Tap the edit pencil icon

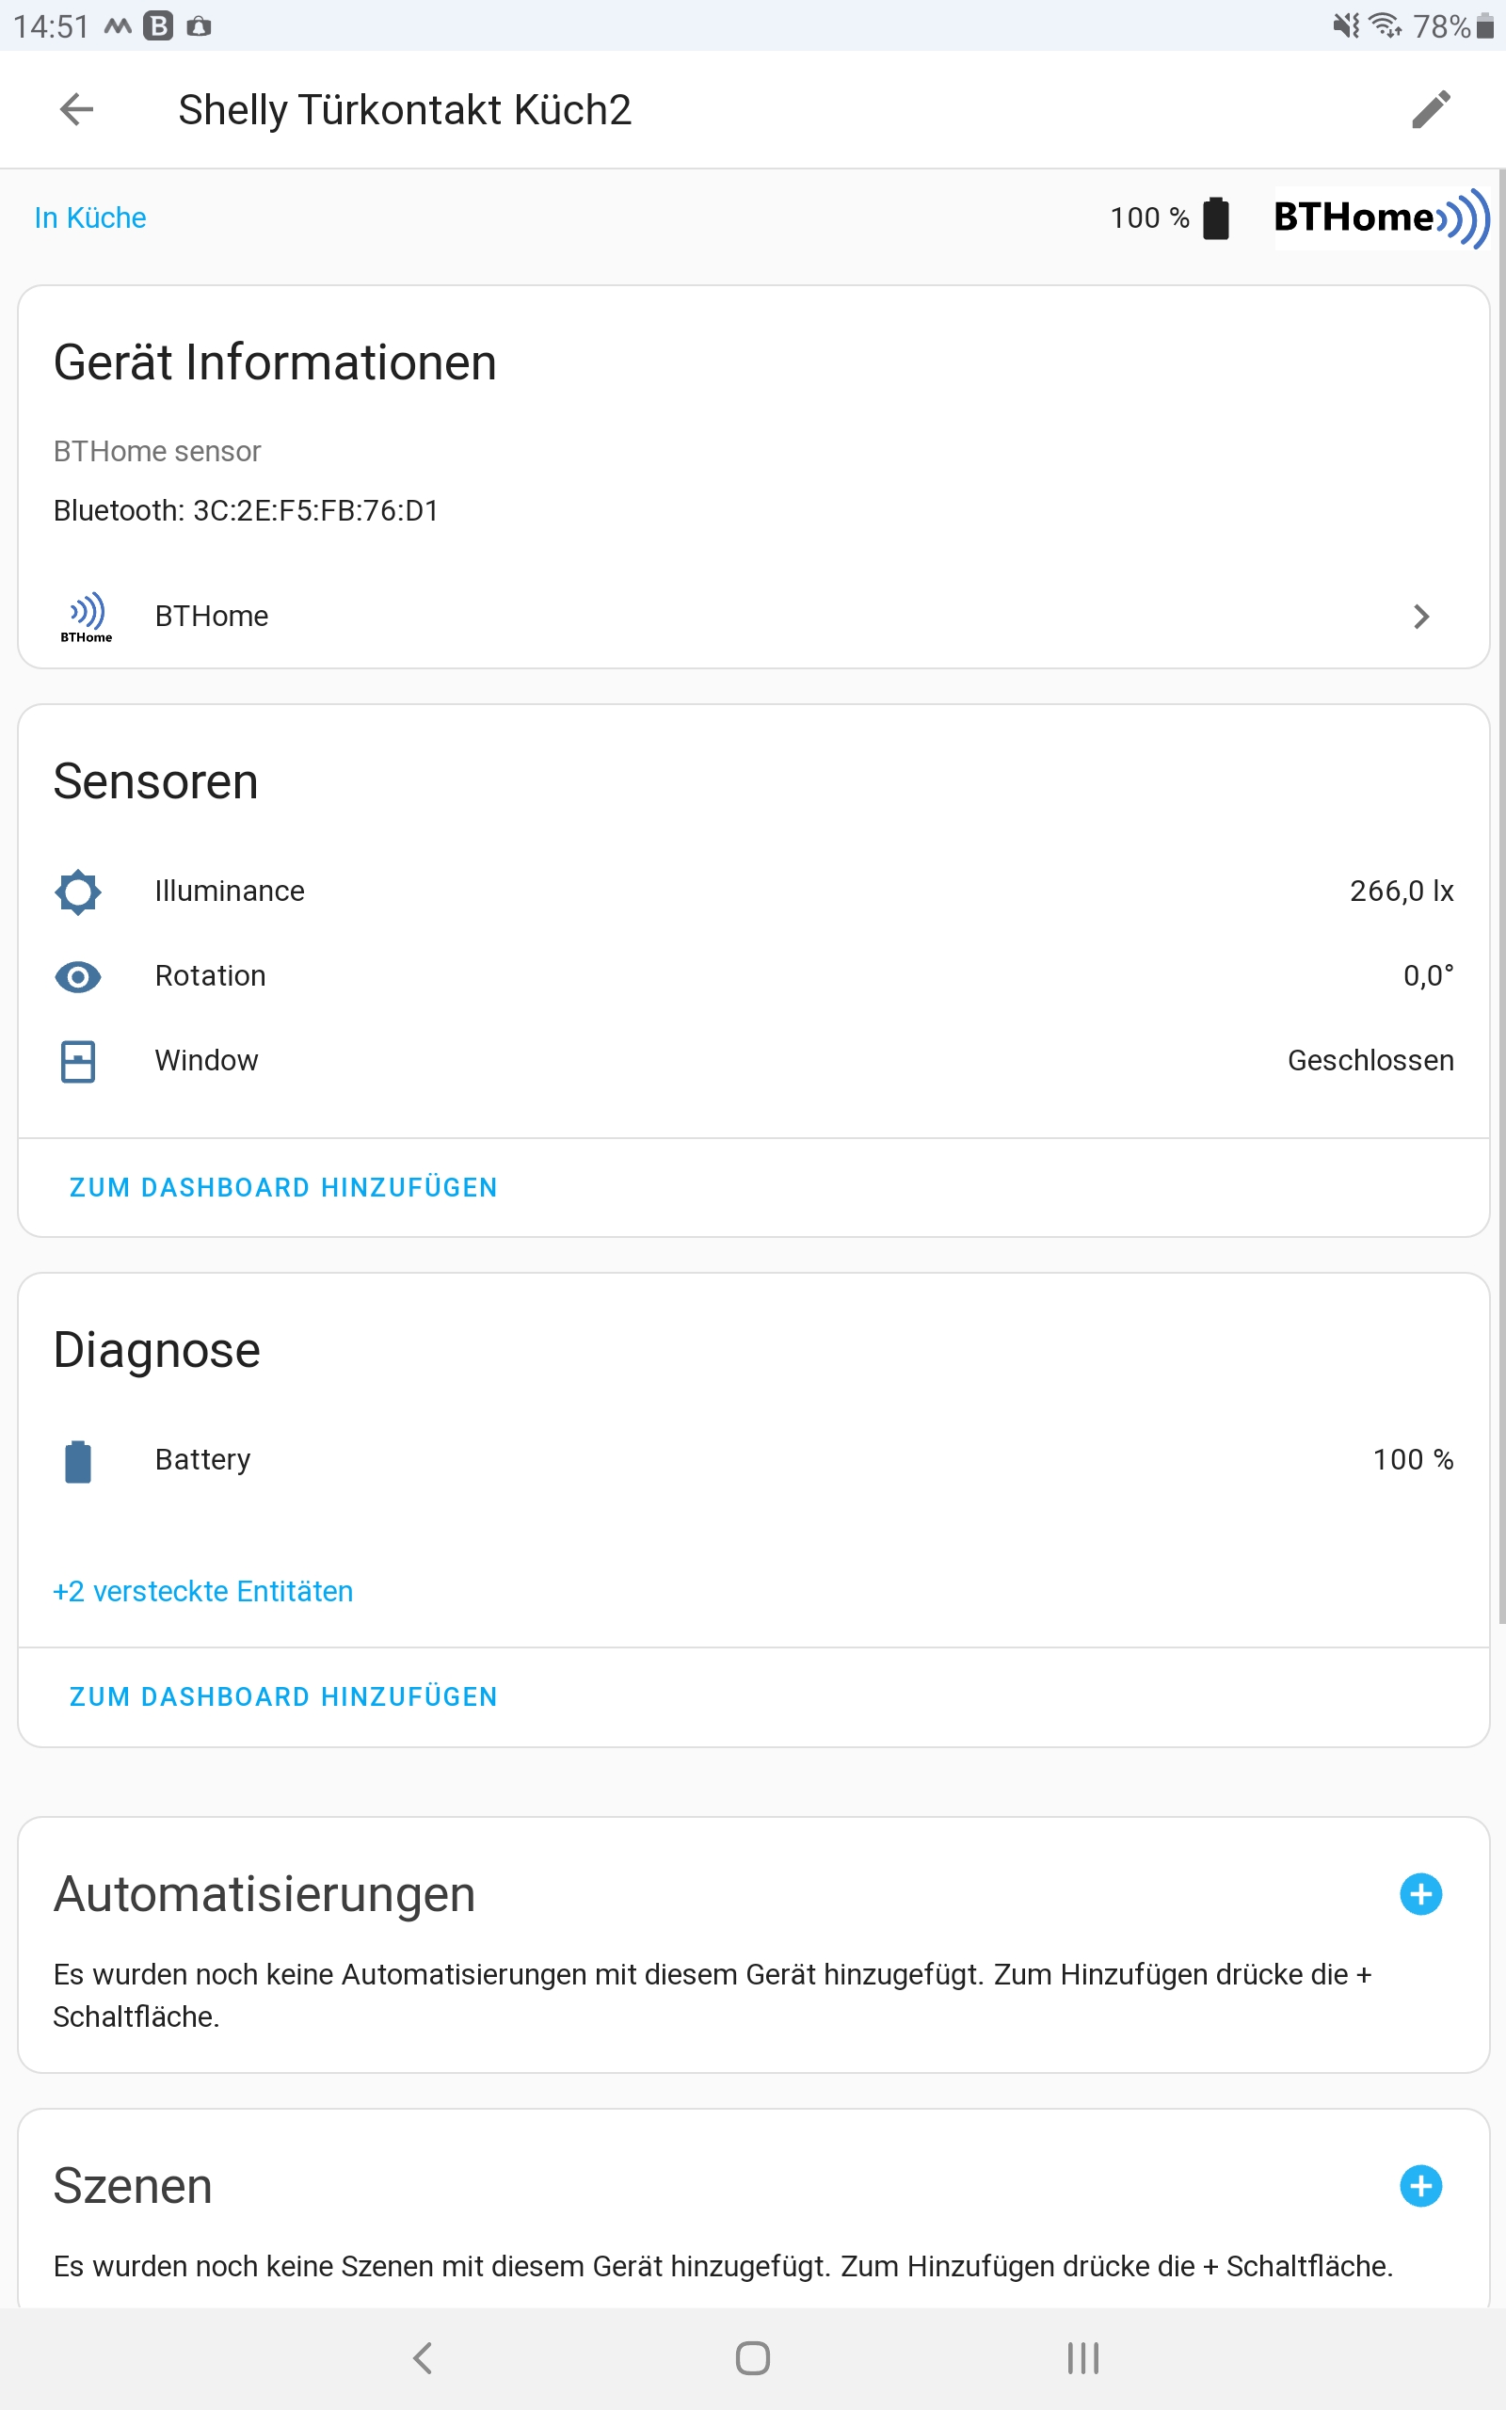(1432, 110)
